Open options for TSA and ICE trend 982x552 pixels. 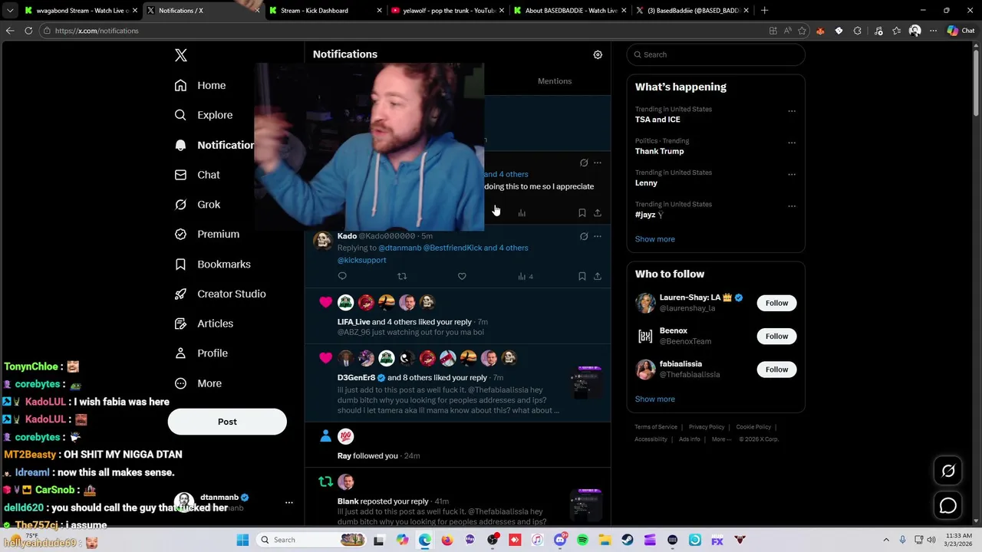coord(792,111)
